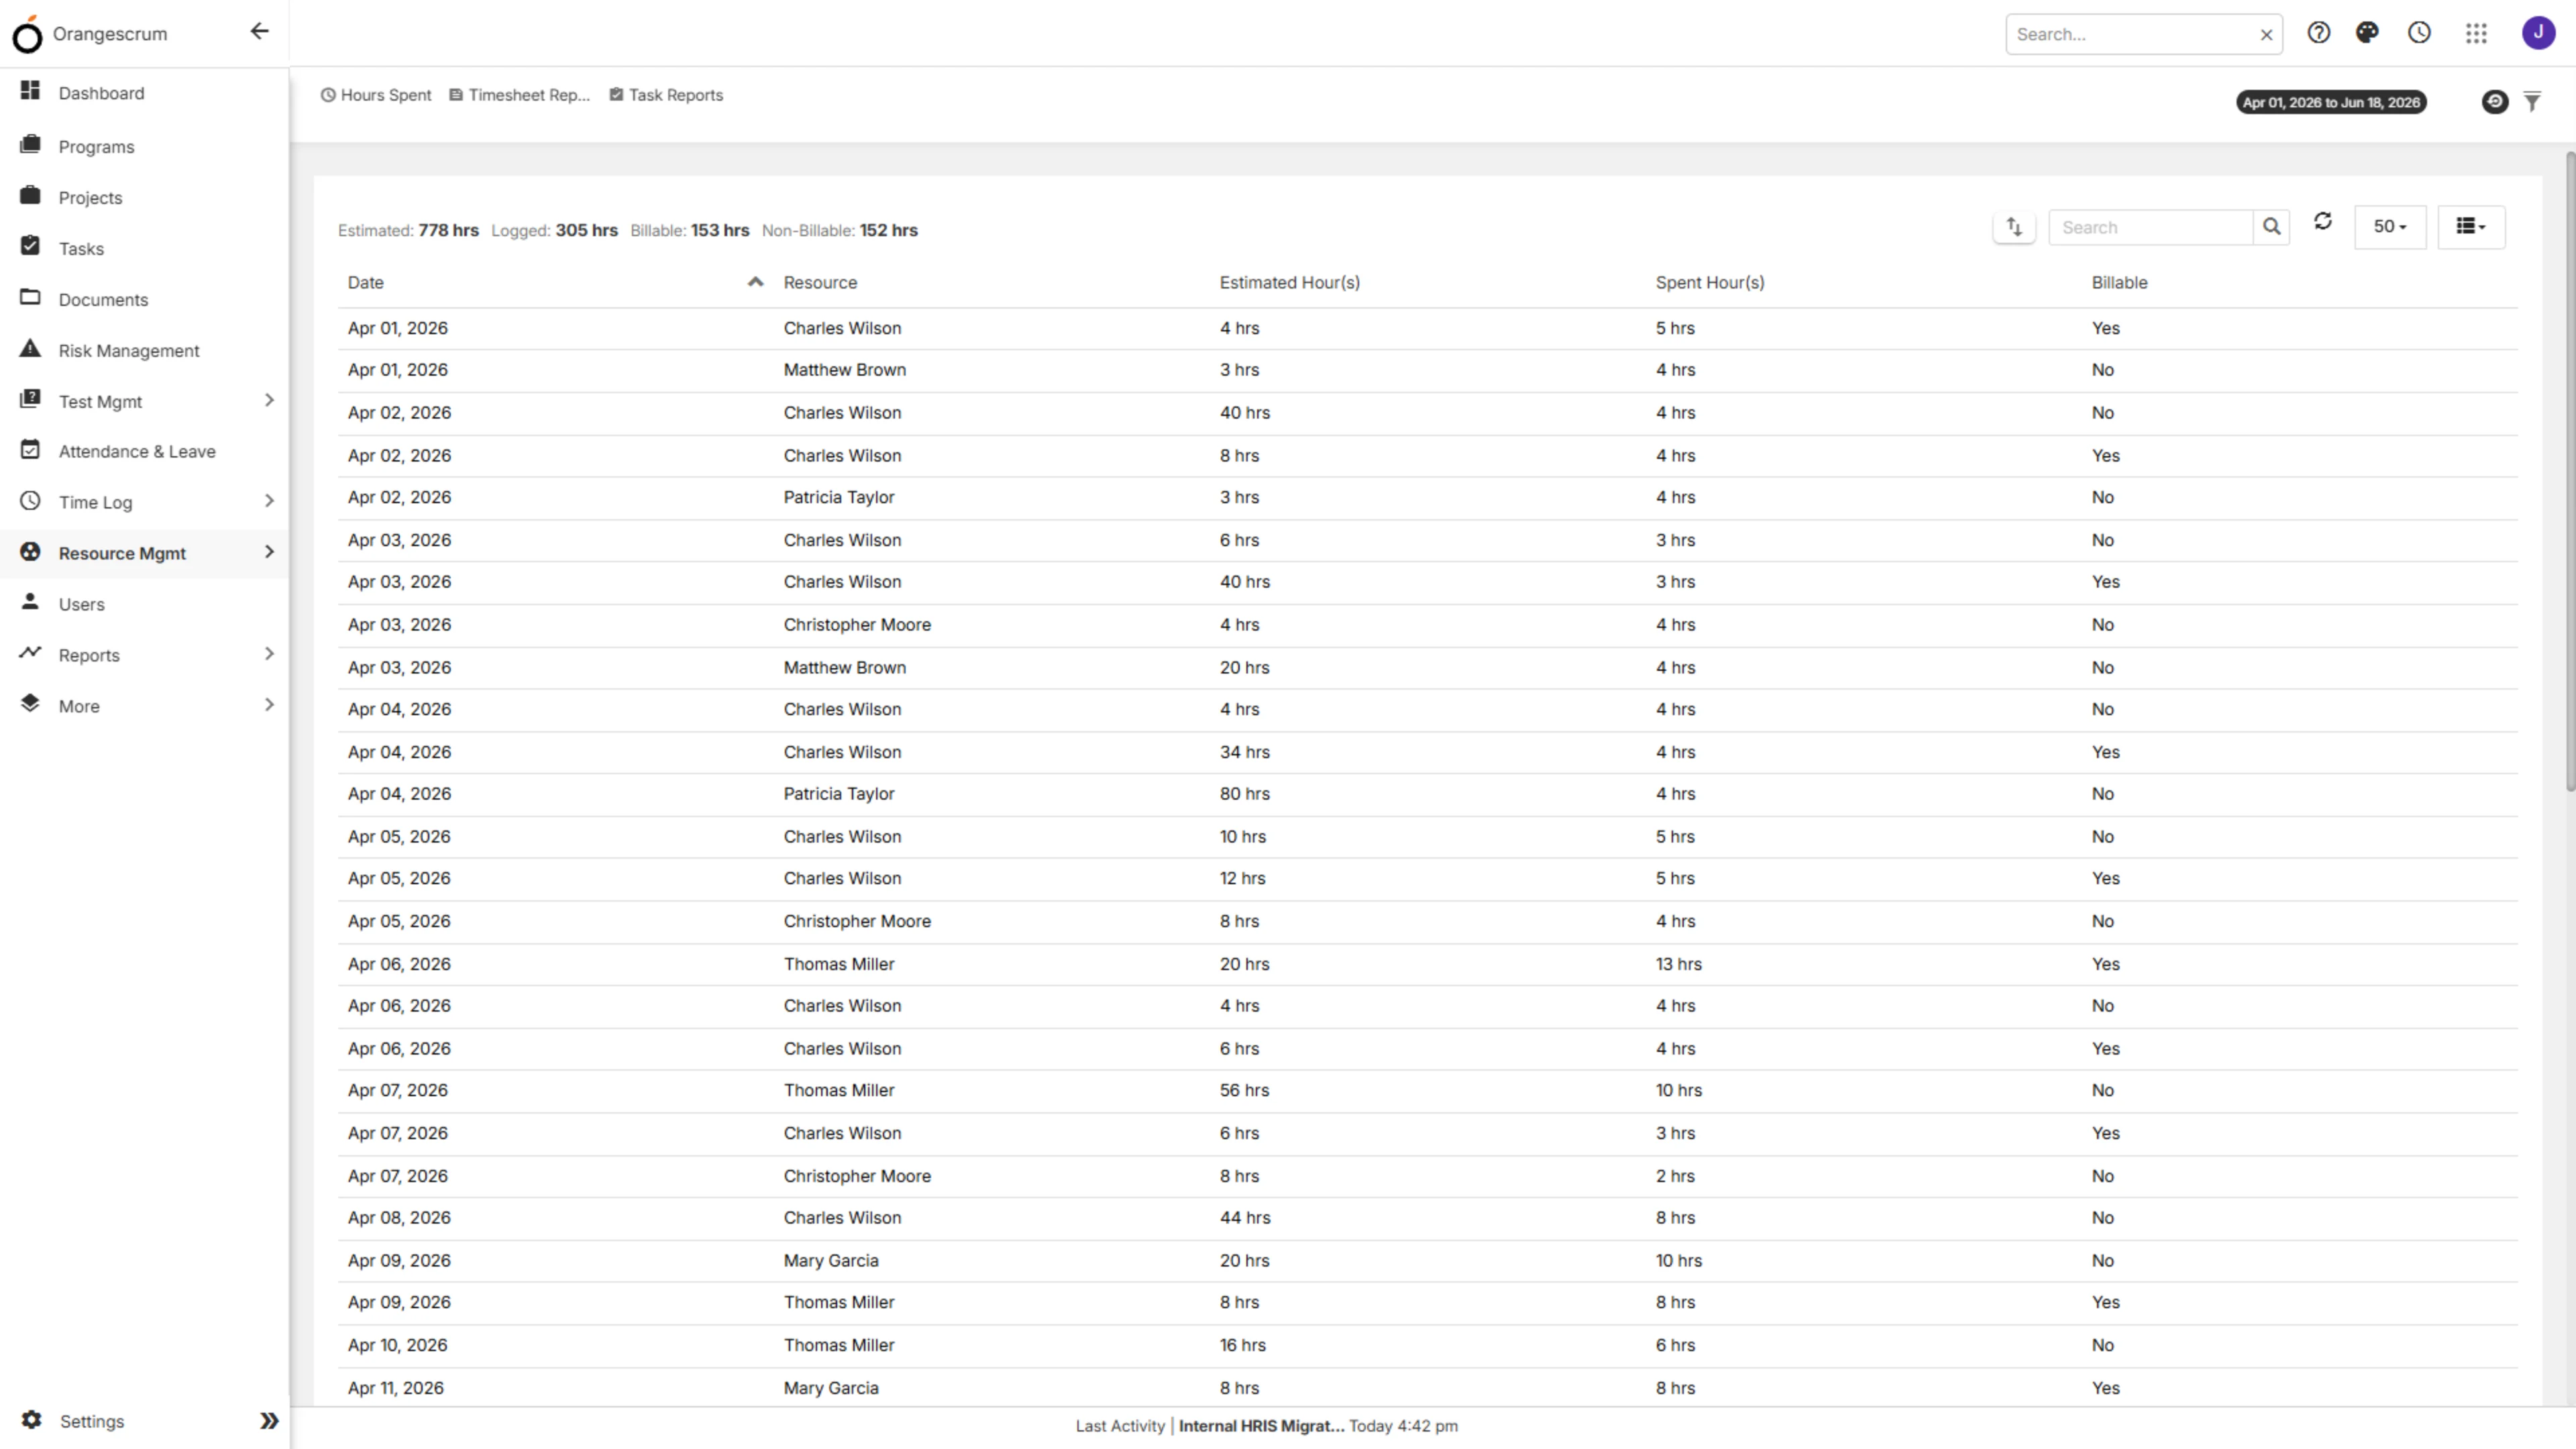Open the user avatar J menu
The height and width of the screenshot is (1449, 2576).
(x=2538, y=33)
